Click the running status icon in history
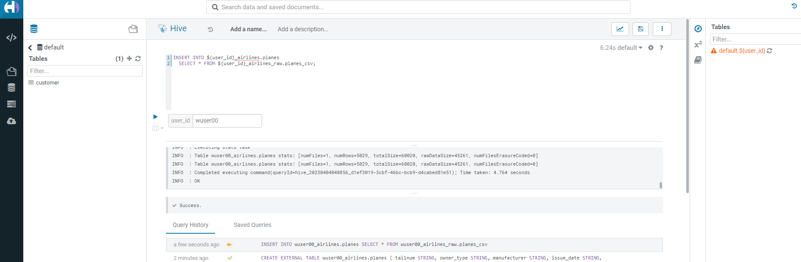 230,245
